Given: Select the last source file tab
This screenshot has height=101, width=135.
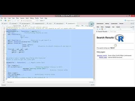Looking at the screenshot, I should point(71,24).
